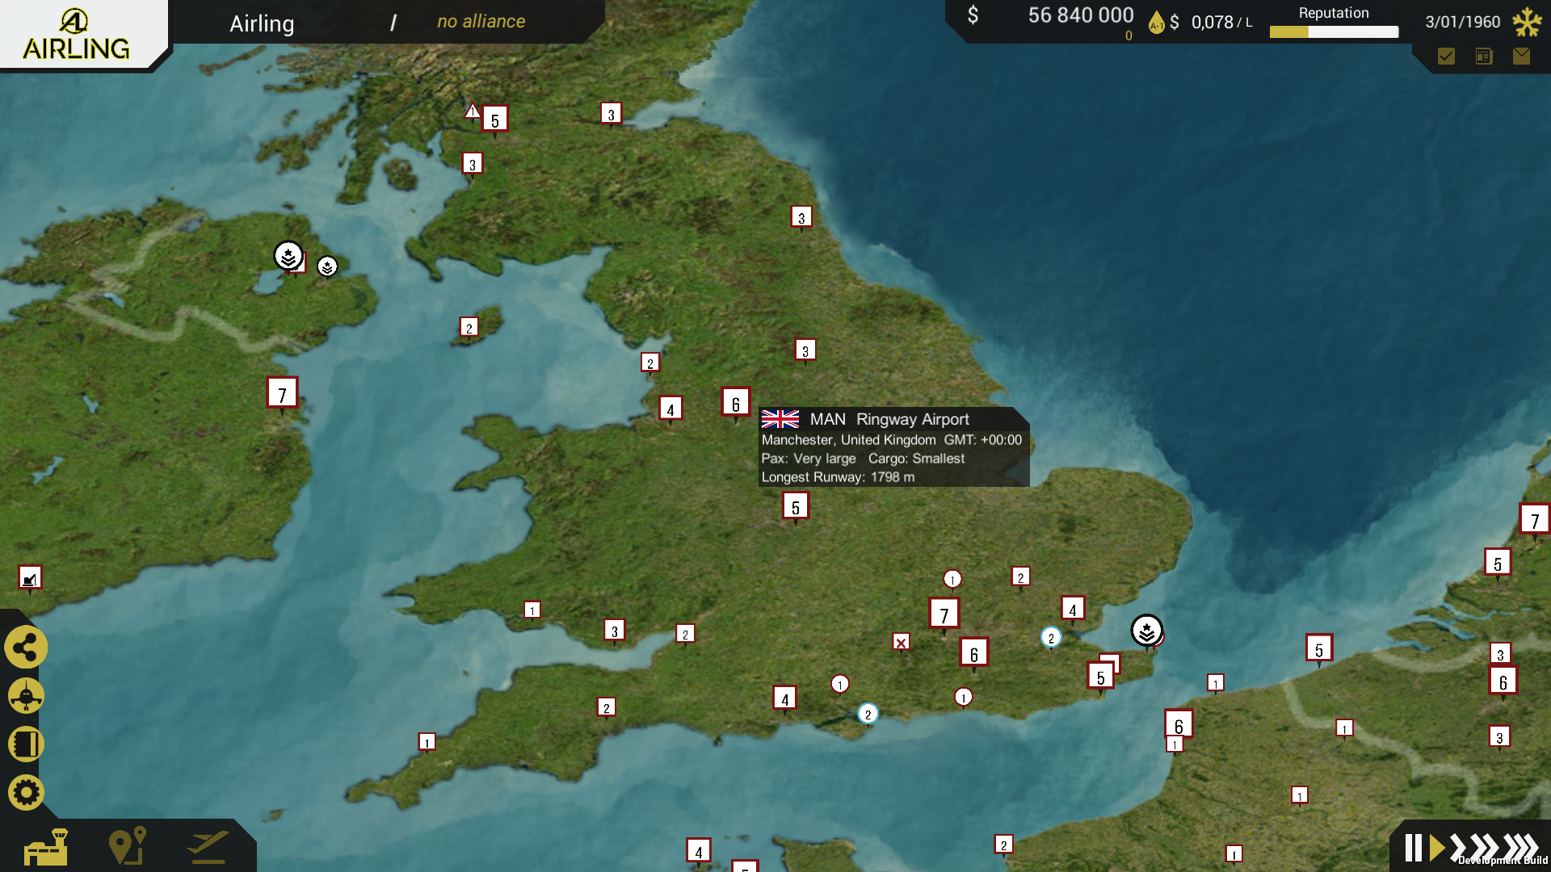Open the mail envelope notifications
This screenshot has height=872, width=1551.
point(1522,57)
